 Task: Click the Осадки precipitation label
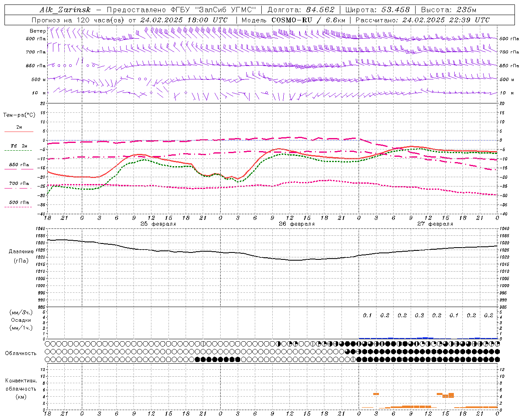coord(21,320)
